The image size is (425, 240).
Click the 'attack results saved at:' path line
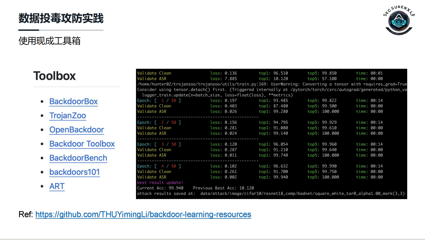(271, 194)
